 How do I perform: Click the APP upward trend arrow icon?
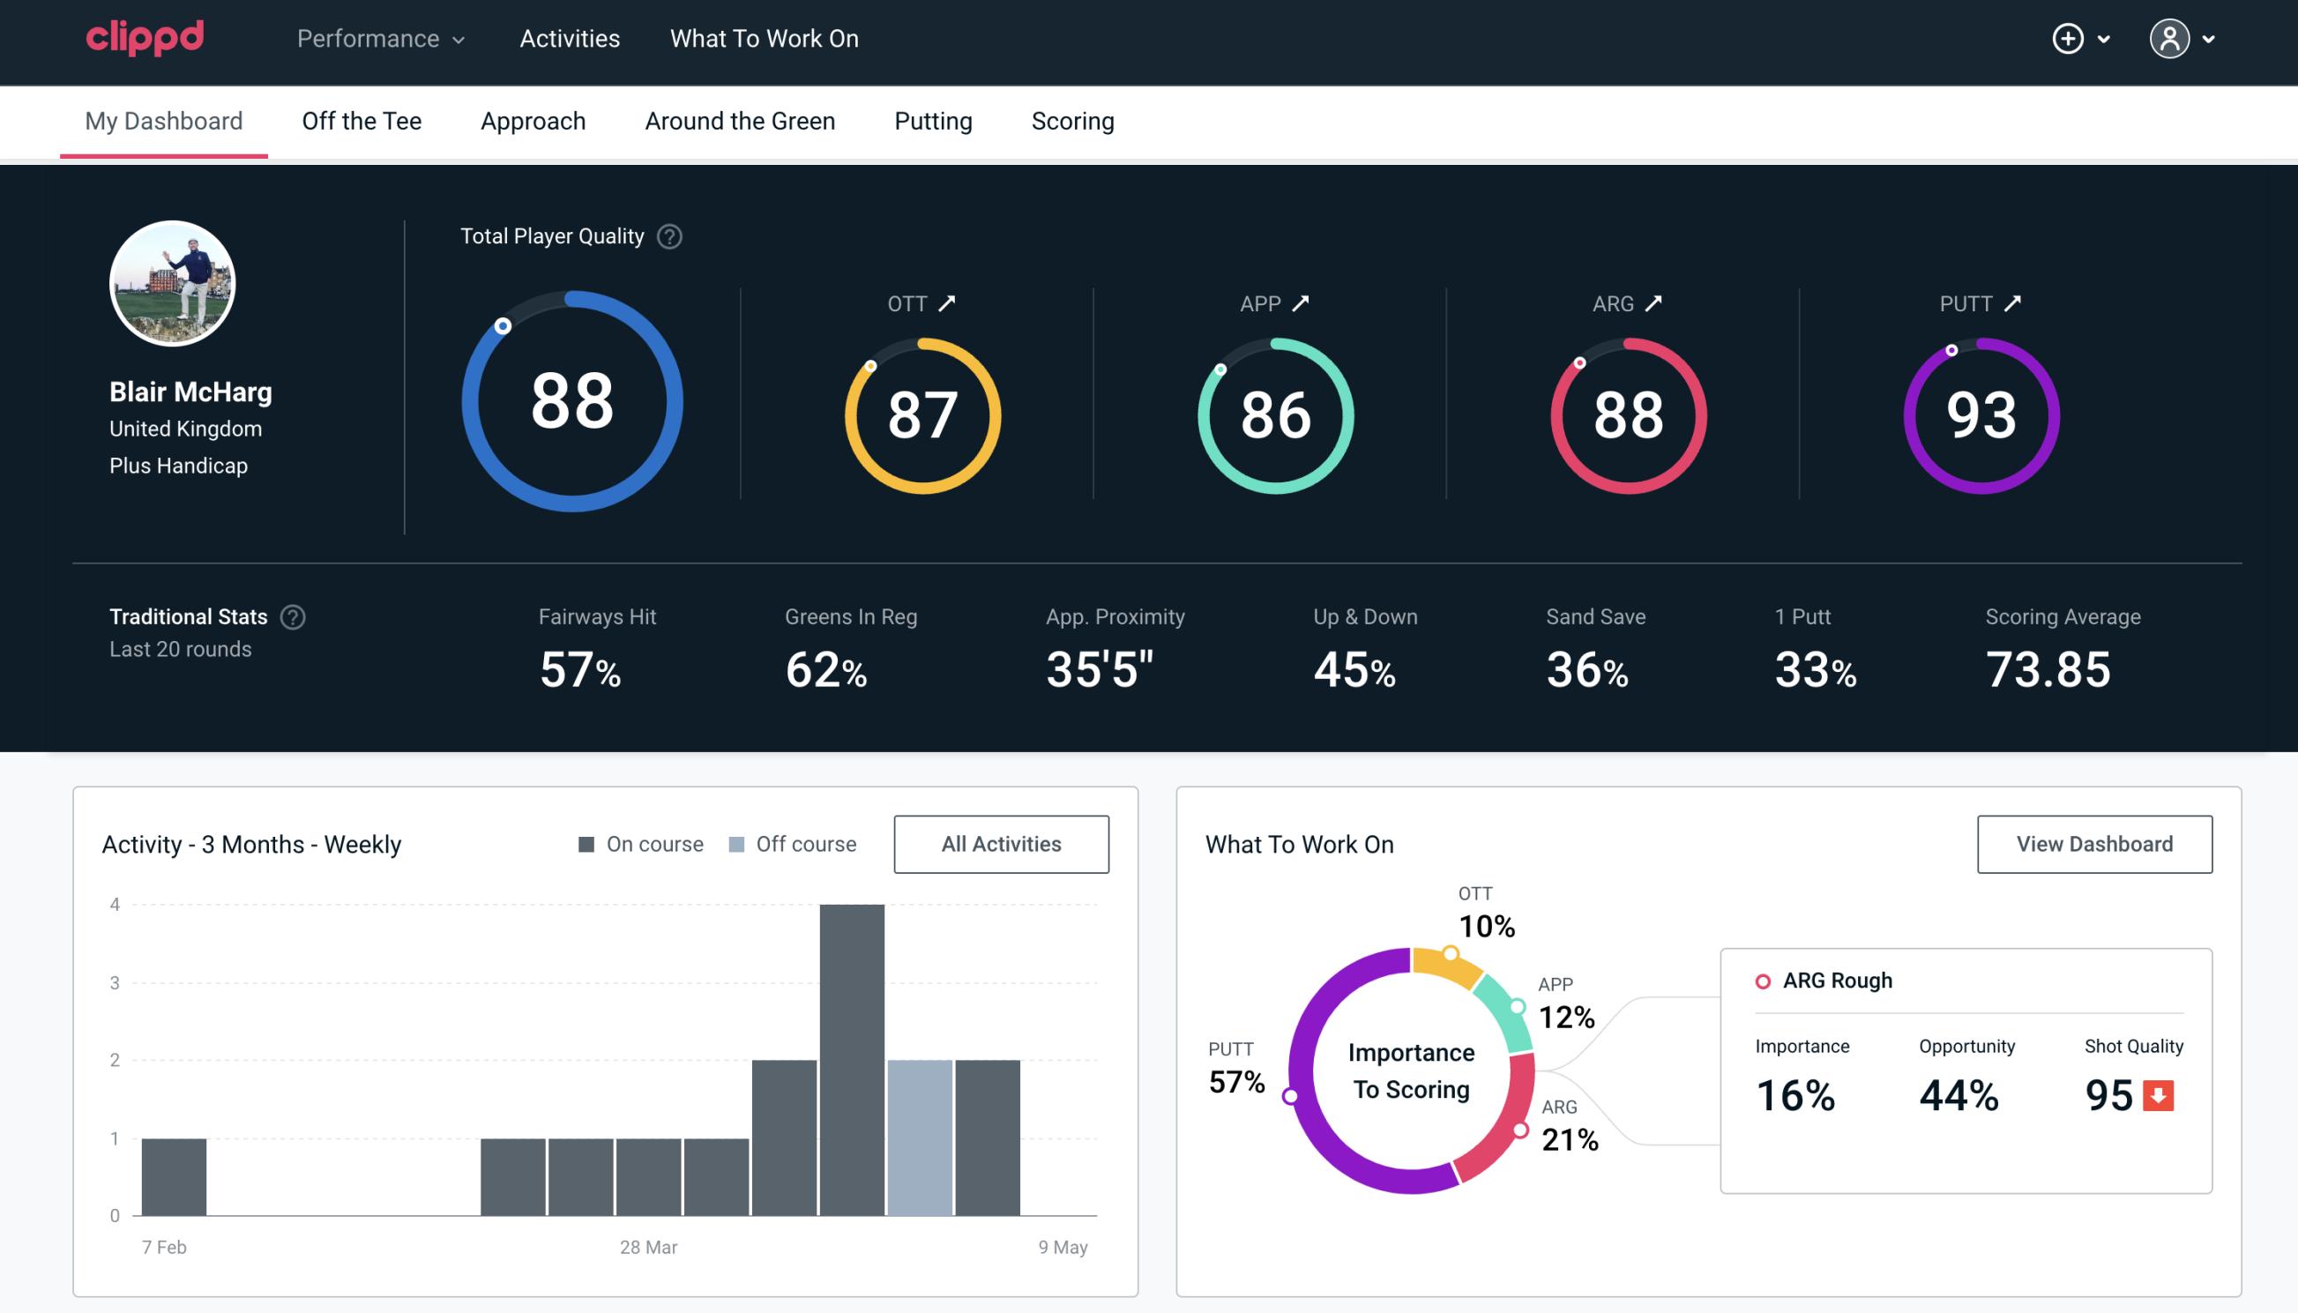click(1302, 303)
